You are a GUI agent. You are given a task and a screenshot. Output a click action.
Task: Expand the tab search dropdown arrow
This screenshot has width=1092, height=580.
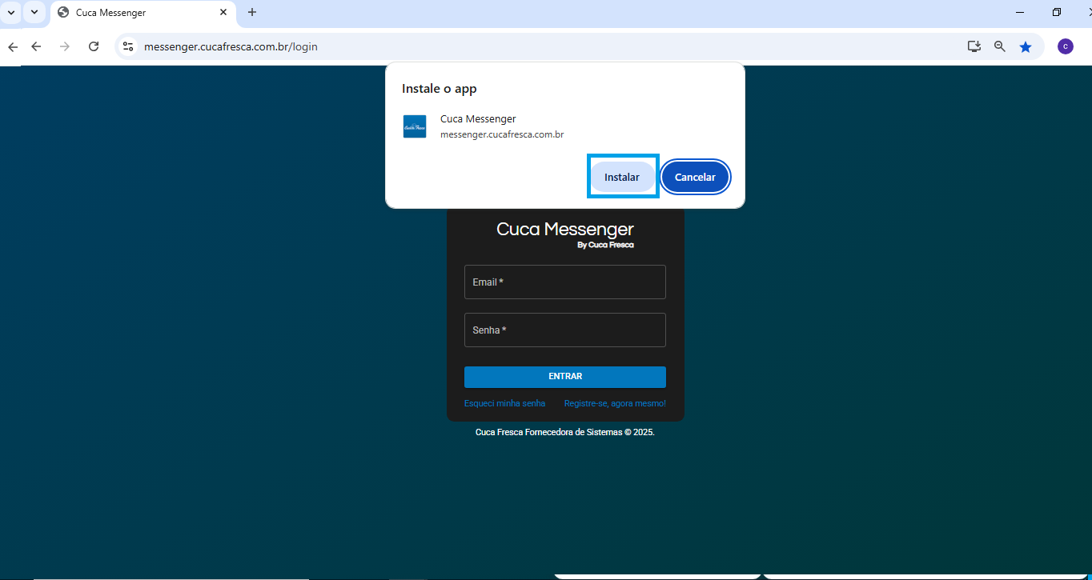click(x=34, y=12)
